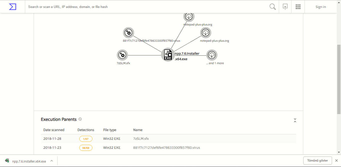Screen dimensions: 341x167
Task: Collapse the Execution Parents section
Action: (x=295, y=120)
